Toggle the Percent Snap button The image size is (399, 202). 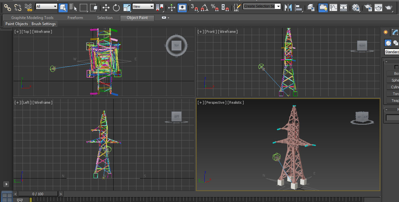[215, 7]
